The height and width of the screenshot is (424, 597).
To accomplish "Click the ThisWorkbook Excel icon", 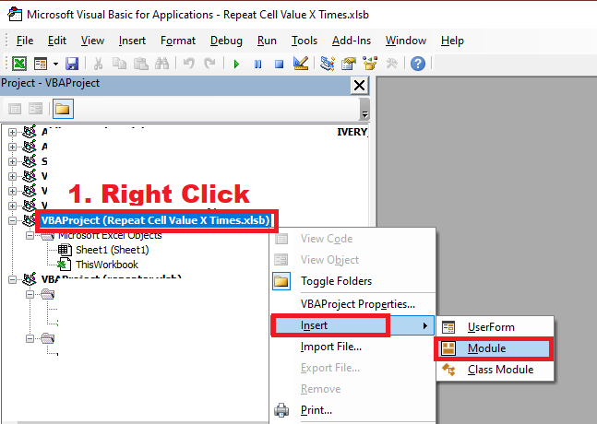I will pyautogui.click(x=64, y=265).
